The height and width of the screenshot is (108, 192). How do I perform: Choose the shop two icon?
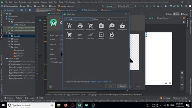[112, 26]
